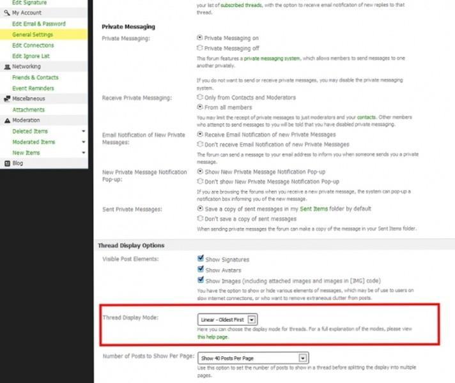The width and height of the screenshot is (455, 383).
Task: Open Attachments in sidebar
Action: point(28,110)
